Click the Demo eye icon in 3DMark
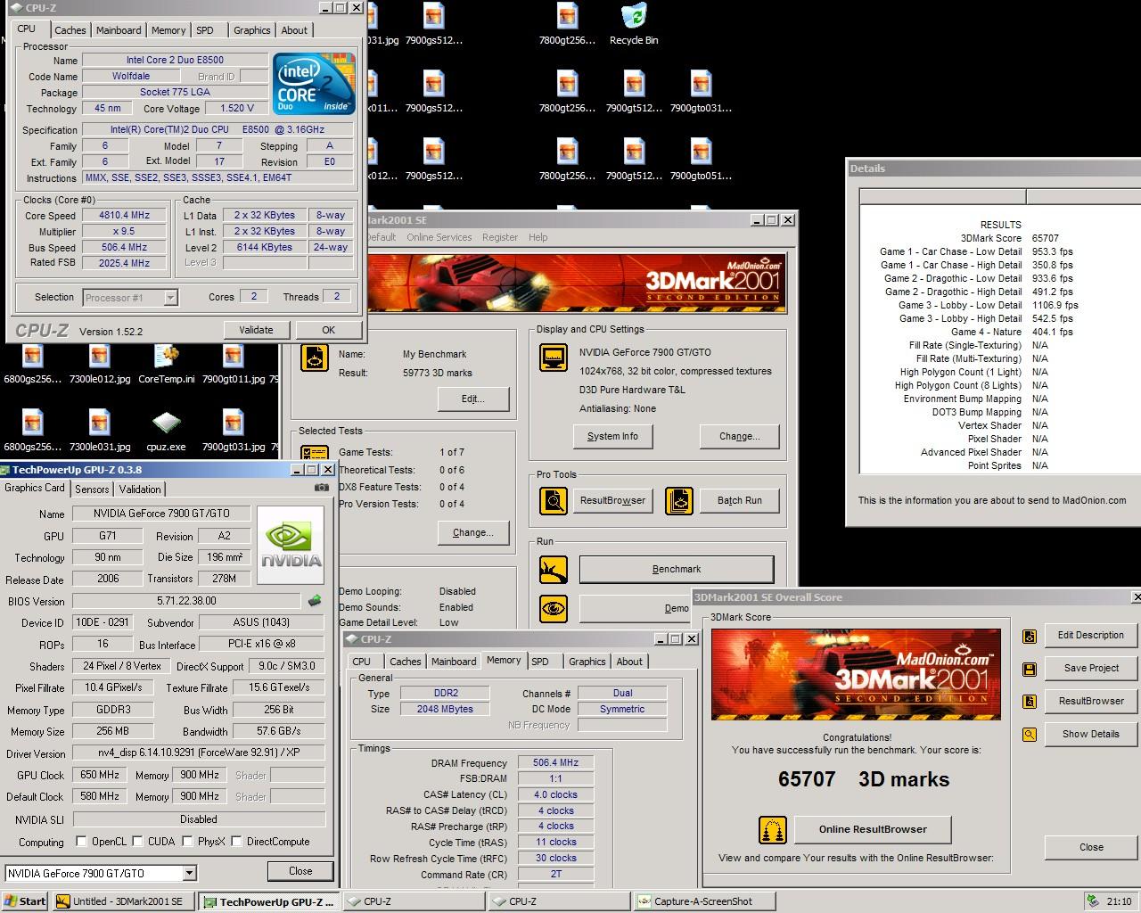1141x913 pixels. coord(554,609)
